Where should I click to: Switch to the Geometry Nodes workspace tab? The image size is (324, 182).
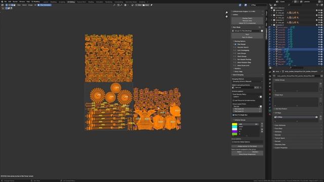click(131, 2)
